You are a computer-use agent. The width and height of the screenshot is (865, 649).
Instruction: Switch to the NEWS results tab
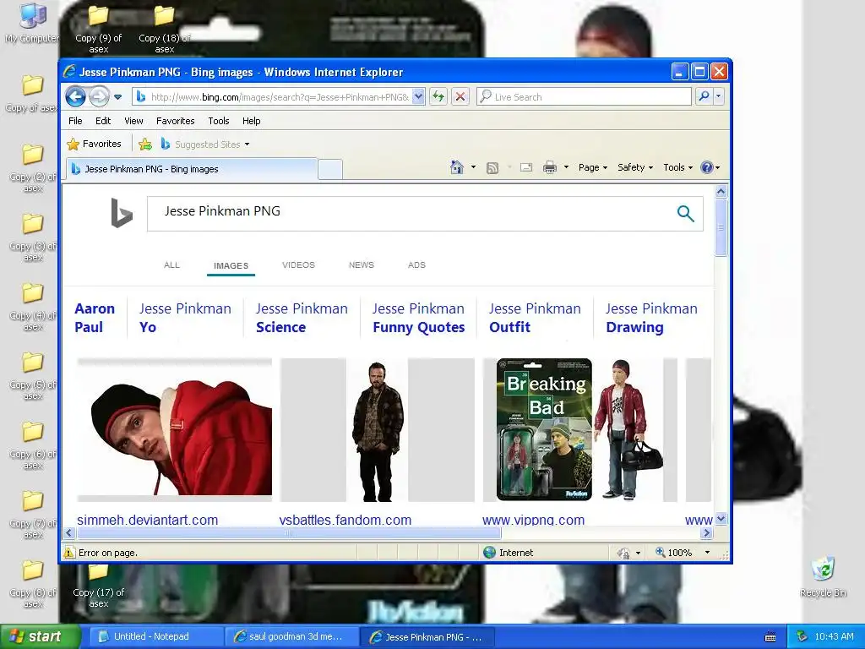click(362, 265)
